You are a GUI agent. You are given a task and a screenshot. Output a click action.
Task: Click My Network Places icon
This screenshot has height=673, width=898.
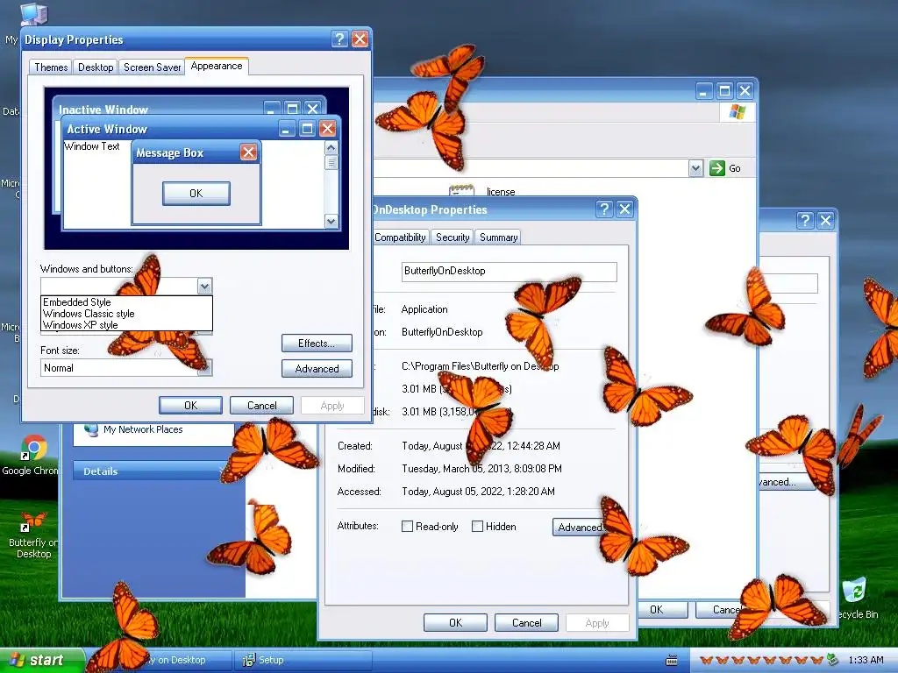(91, 429)
